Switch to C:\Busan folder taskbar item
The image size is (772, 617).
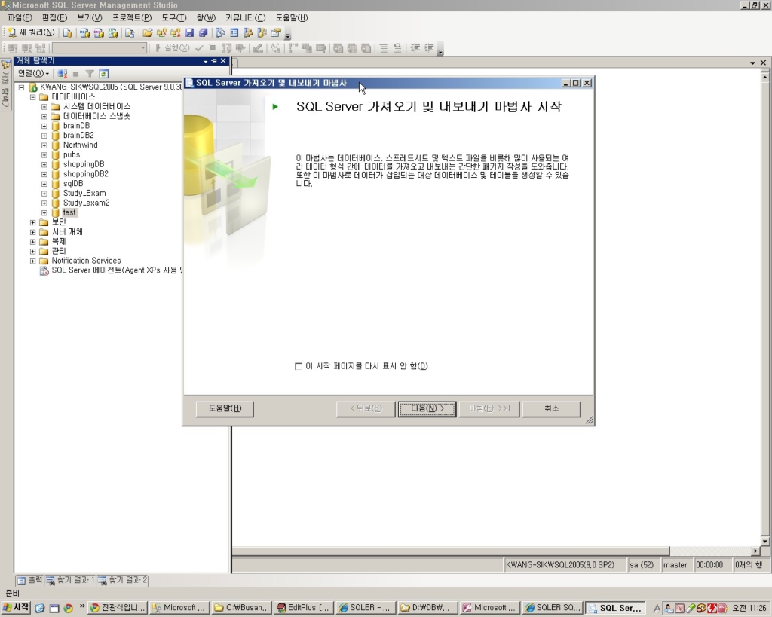[242, 608]
